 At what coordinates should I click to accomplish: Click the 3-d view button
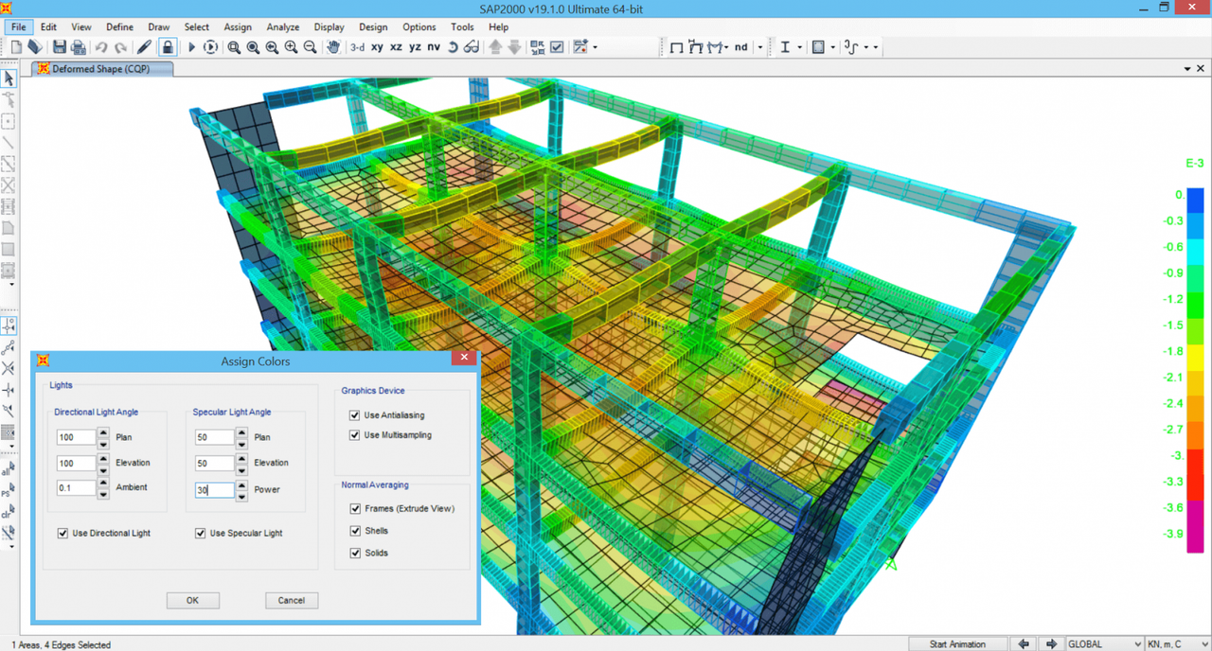(357, 47)
